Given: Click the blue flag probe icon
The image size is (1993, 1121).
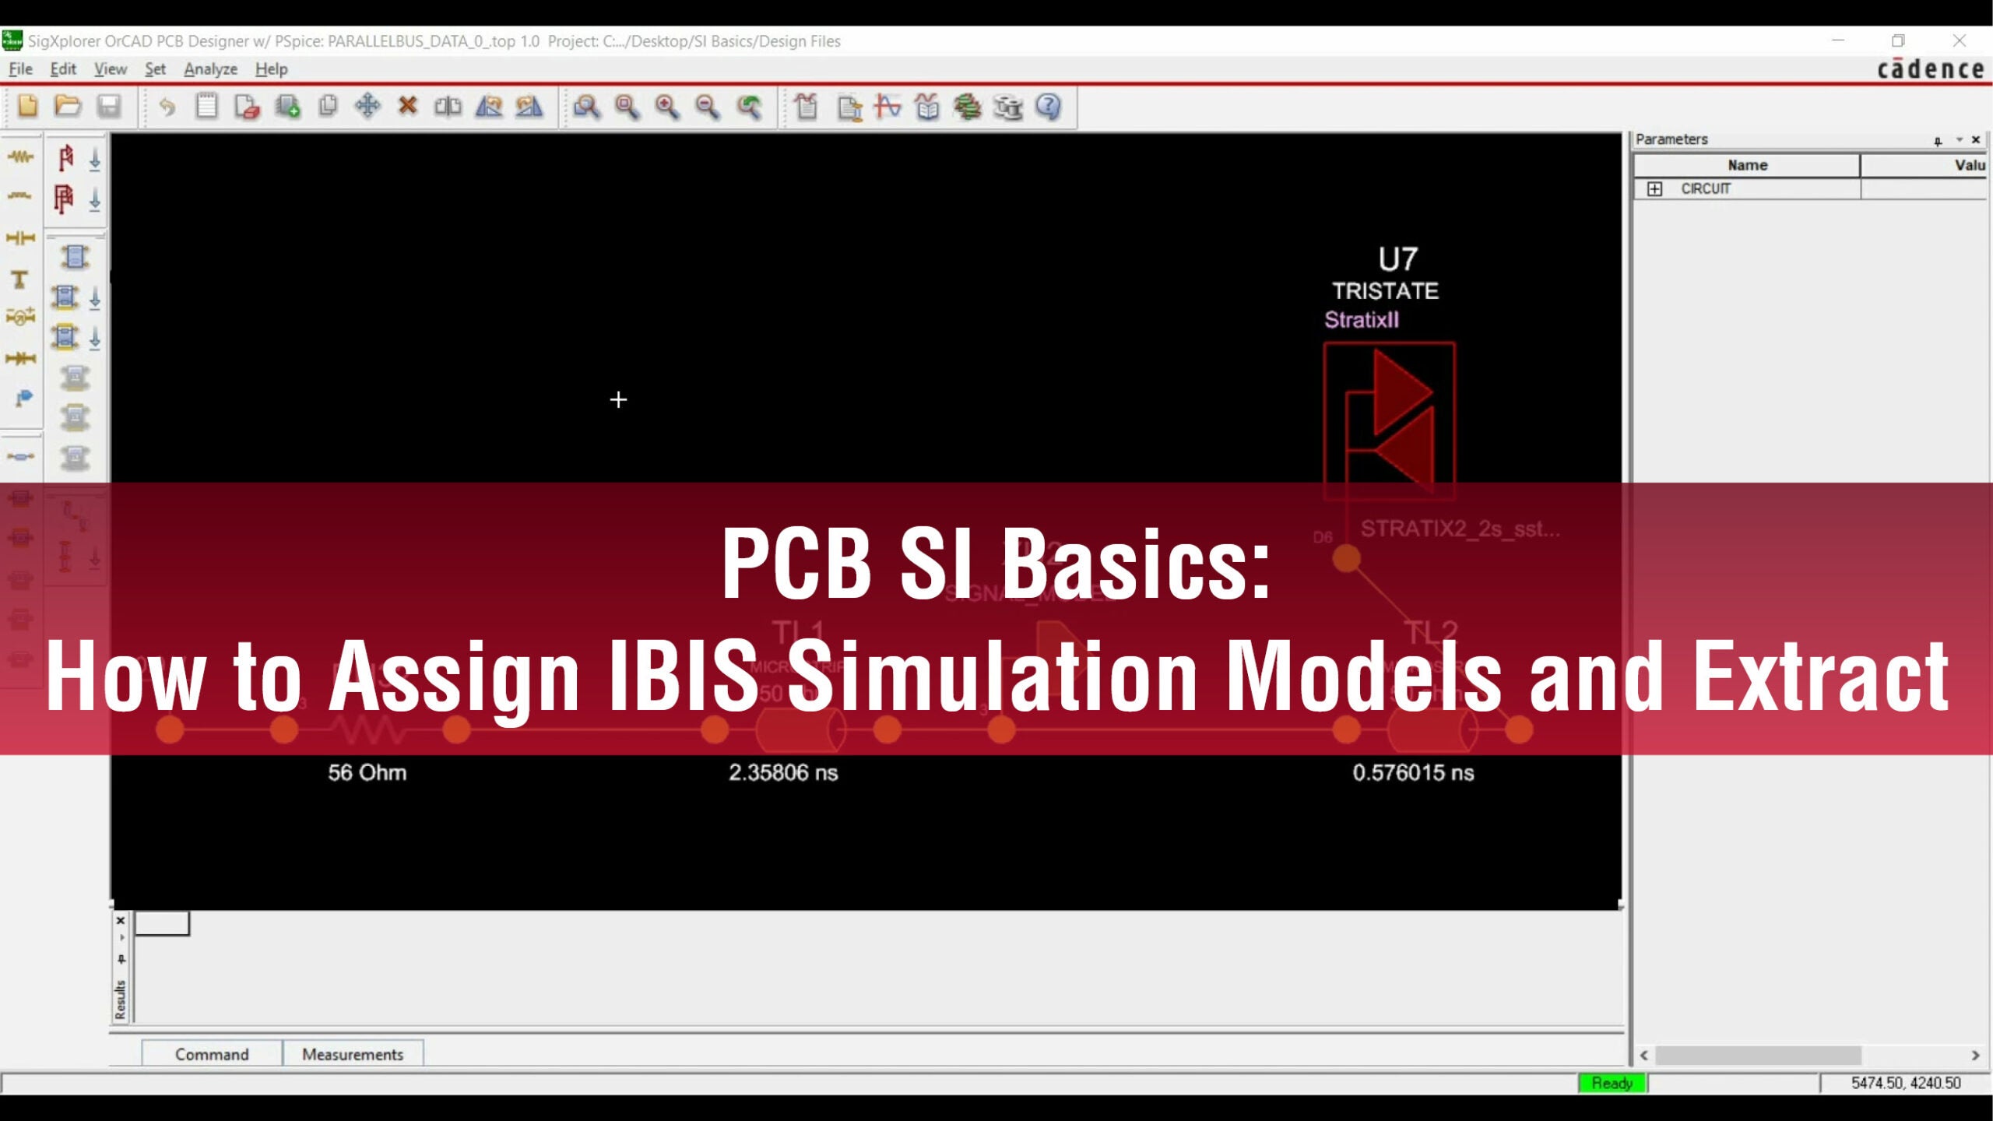Looking at the screenshot, I should [x=23, y=399].
